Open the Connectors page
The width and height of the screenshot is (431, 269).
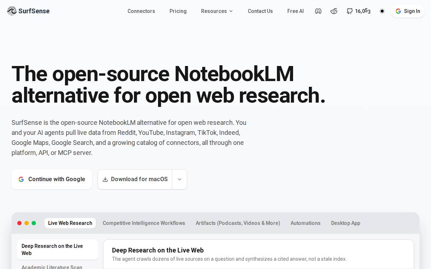(141, 11)
